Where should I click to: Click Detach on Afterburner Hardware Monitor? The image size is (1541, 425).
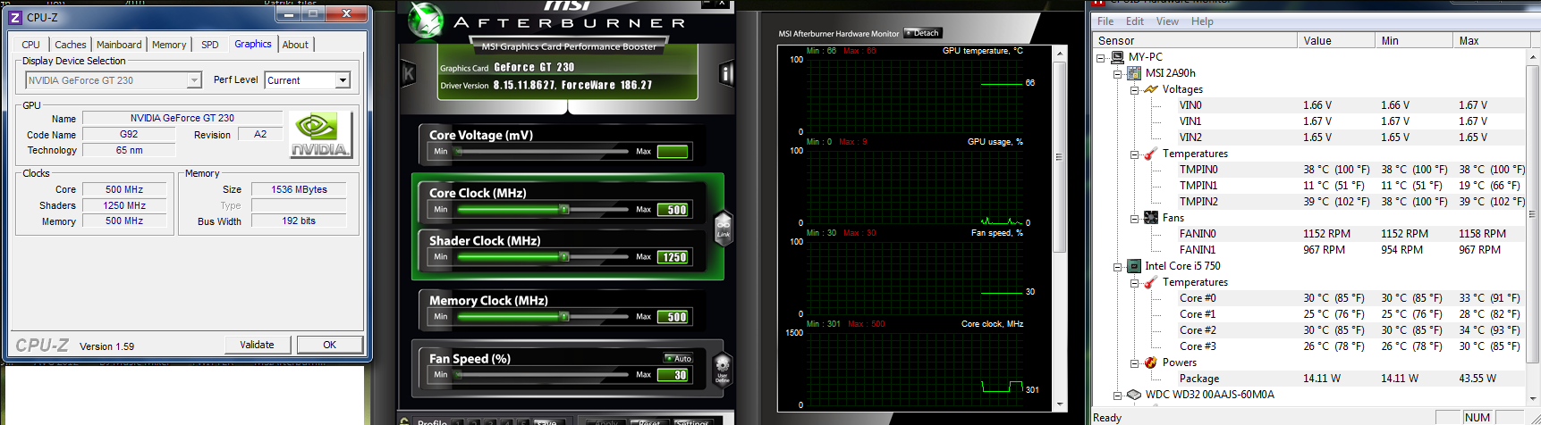[x=922, y=33]
